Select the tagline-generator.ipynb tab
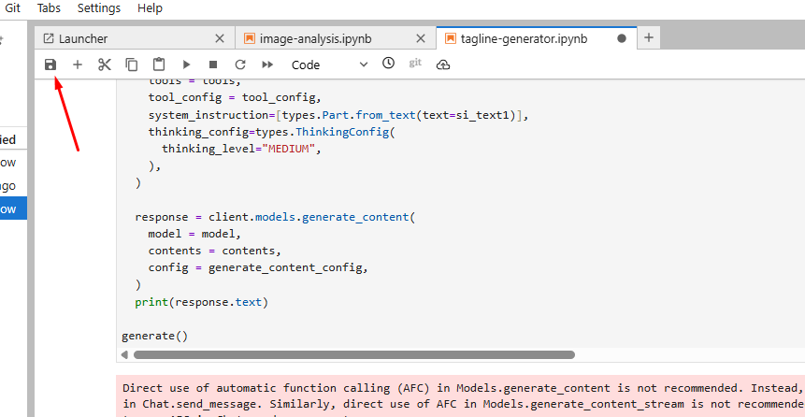805x417 pixels. click(537, 38)
